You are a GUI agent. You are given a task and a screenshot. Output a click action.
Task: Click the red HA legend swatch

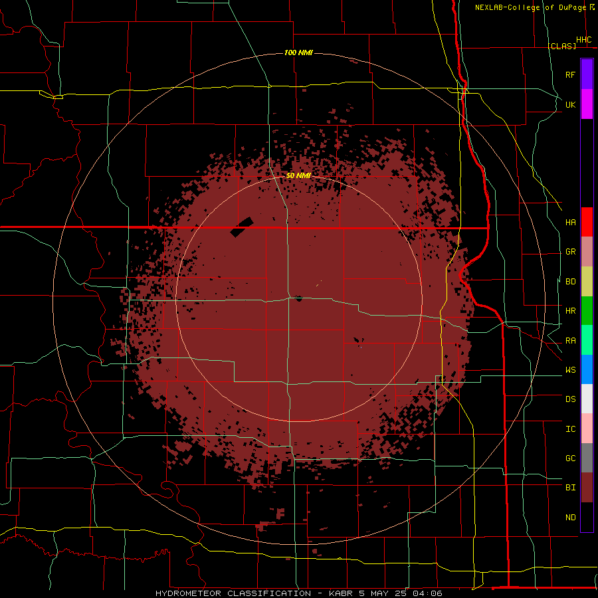coord(587,222)
